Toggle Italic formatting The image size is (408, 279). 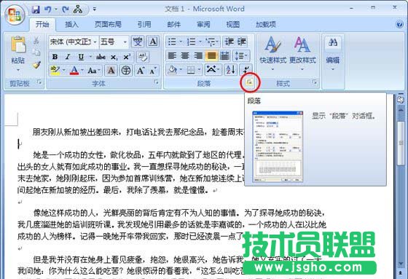68,57
